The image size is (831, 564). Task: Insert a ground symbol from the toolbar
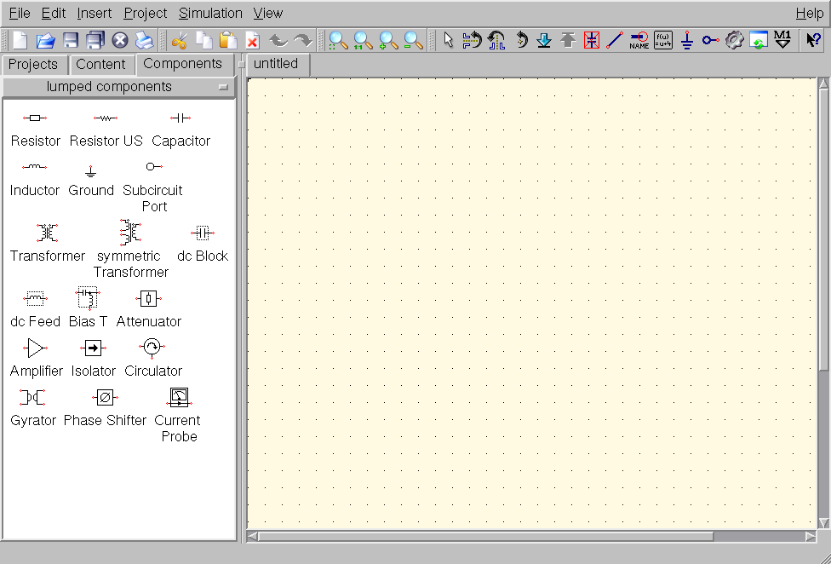[x=687, y=40]
